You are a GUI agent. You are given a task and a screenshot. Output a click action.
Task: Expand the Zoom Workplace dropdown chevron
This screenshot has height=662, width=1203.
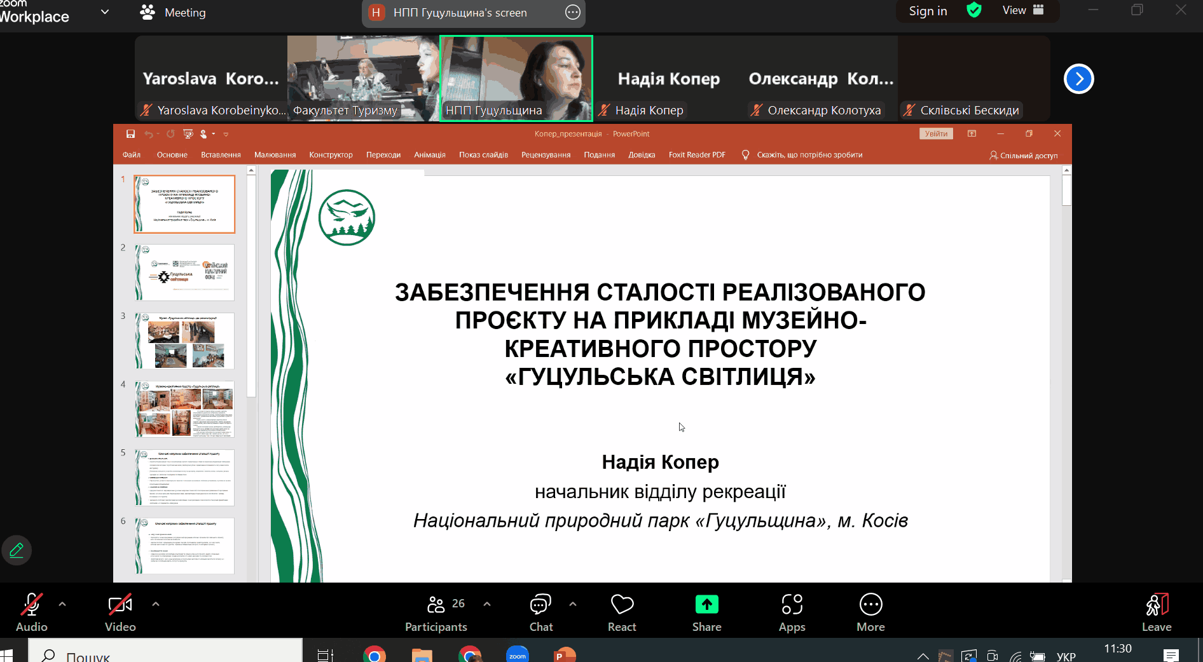(x=105, y=12)
